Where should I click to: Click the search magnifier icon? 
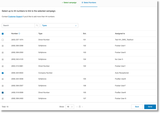pos(37,25)
